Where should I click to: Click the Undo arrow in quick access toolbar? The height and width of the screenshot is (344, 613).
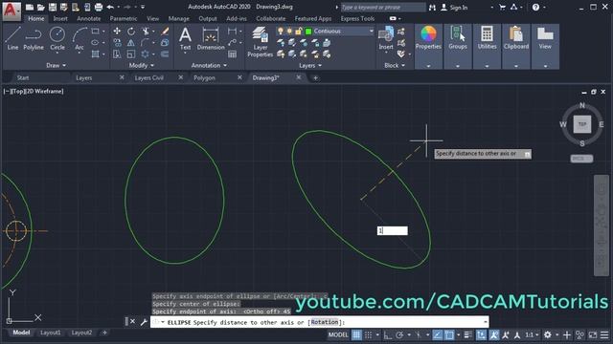click(x=110, y=7)
